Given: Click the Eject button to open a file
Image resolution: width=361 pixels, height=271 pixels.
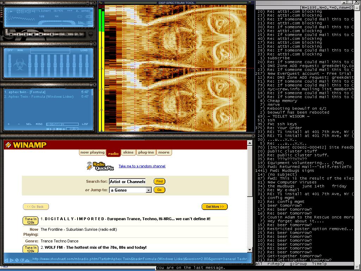Looking at the screenshot, I should (x=51, y=35).
